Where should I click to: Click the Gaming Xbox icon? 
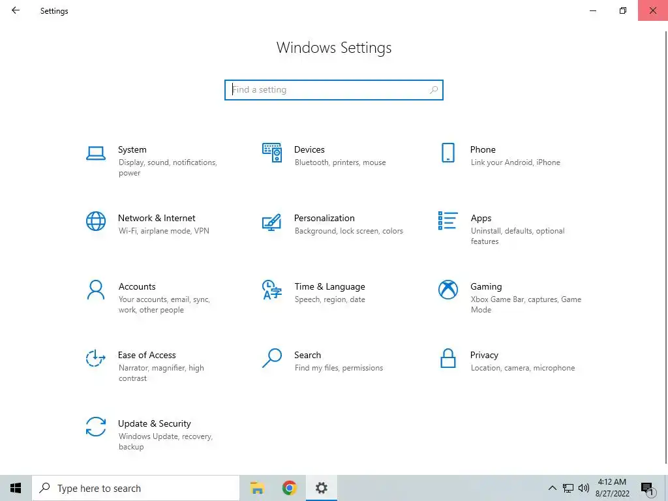coord(448,290)
